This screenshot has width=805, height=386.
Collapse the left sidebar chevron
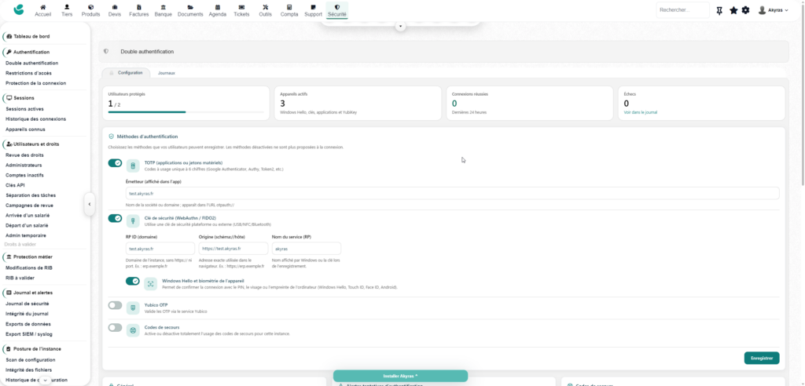tap(90, 204)
